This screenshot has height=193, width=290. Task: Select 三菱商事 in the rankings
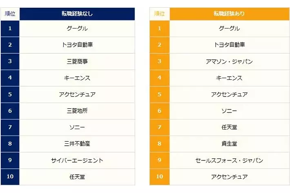pyautogui.click(x=77, y=61)
